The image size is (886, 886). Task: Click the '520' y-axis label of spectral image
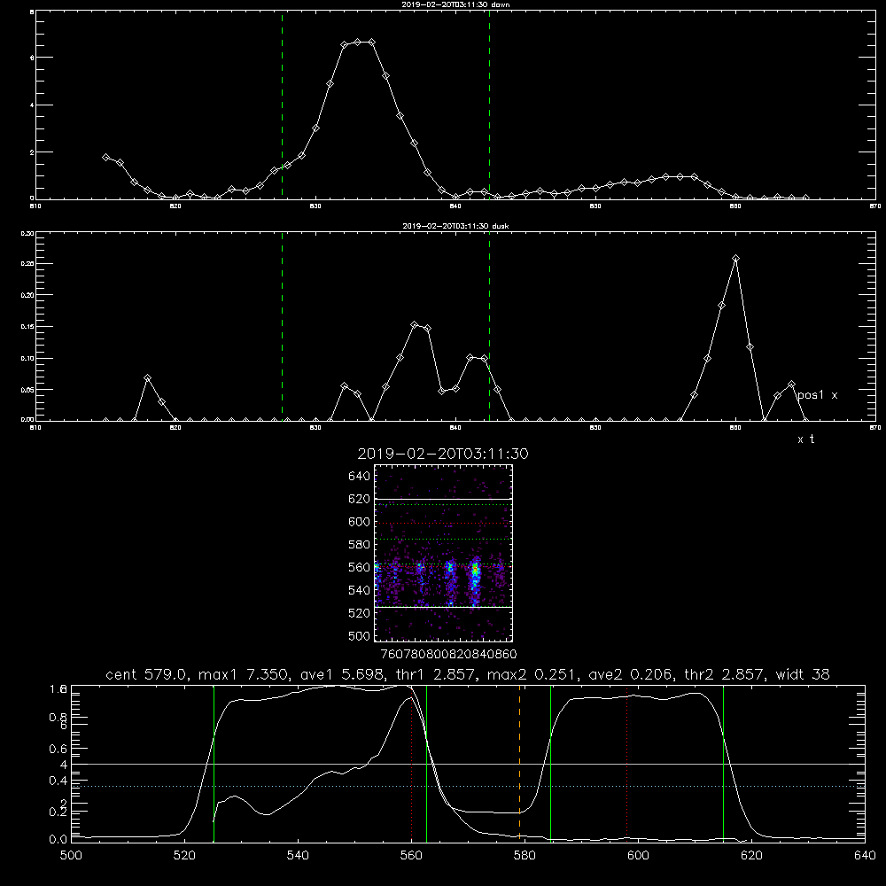coord(360,613)
